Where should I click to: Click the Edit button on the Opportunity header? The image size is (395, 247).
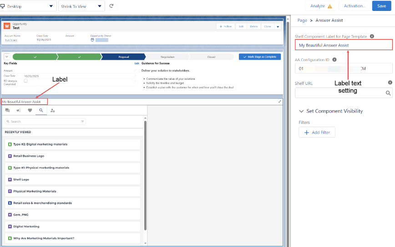click(x=241, y=26)
